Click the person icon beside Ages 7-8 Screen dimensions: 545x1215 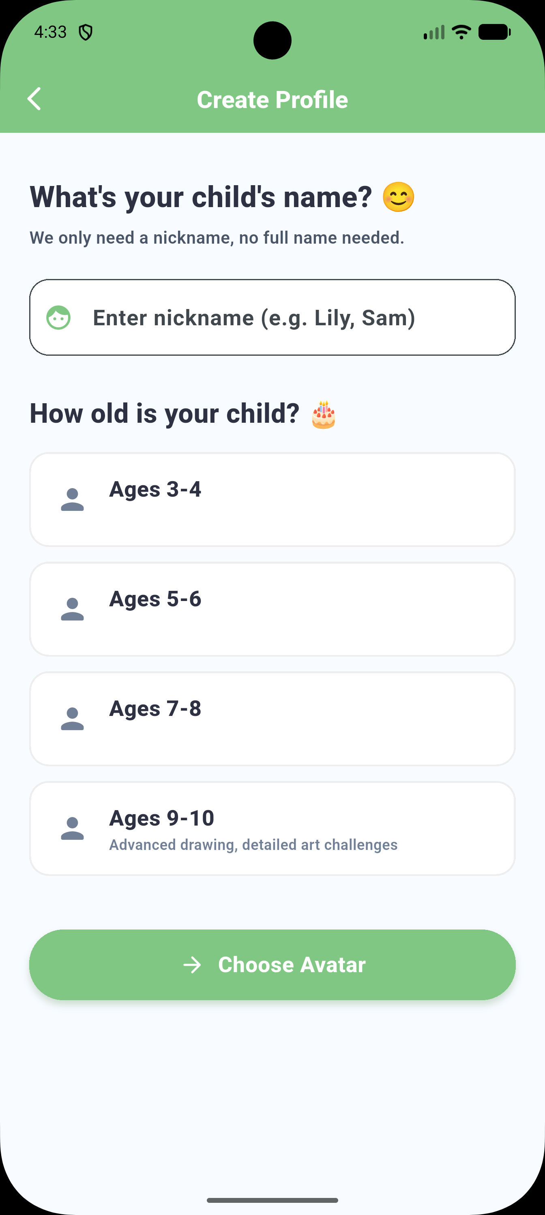73,719
